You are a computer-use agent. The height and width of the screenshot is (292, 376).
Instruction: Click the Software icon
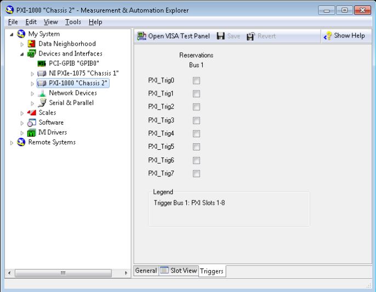point(31,123)
